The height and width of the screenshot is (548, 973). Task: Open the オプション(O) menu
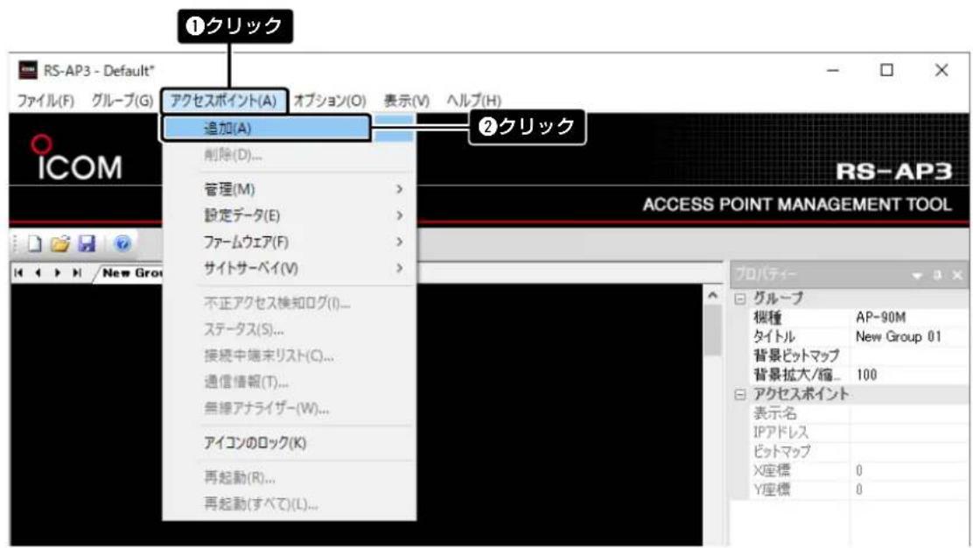coord(330,101)
